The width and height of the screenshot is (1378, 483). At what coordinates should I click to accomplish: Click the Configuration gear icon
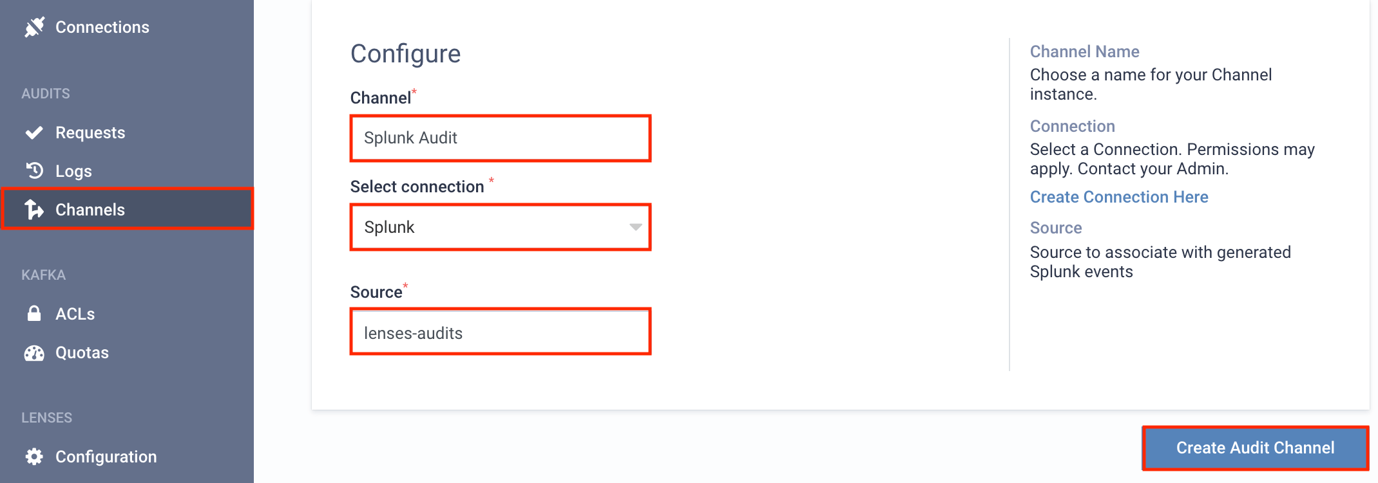coord(34,457)
